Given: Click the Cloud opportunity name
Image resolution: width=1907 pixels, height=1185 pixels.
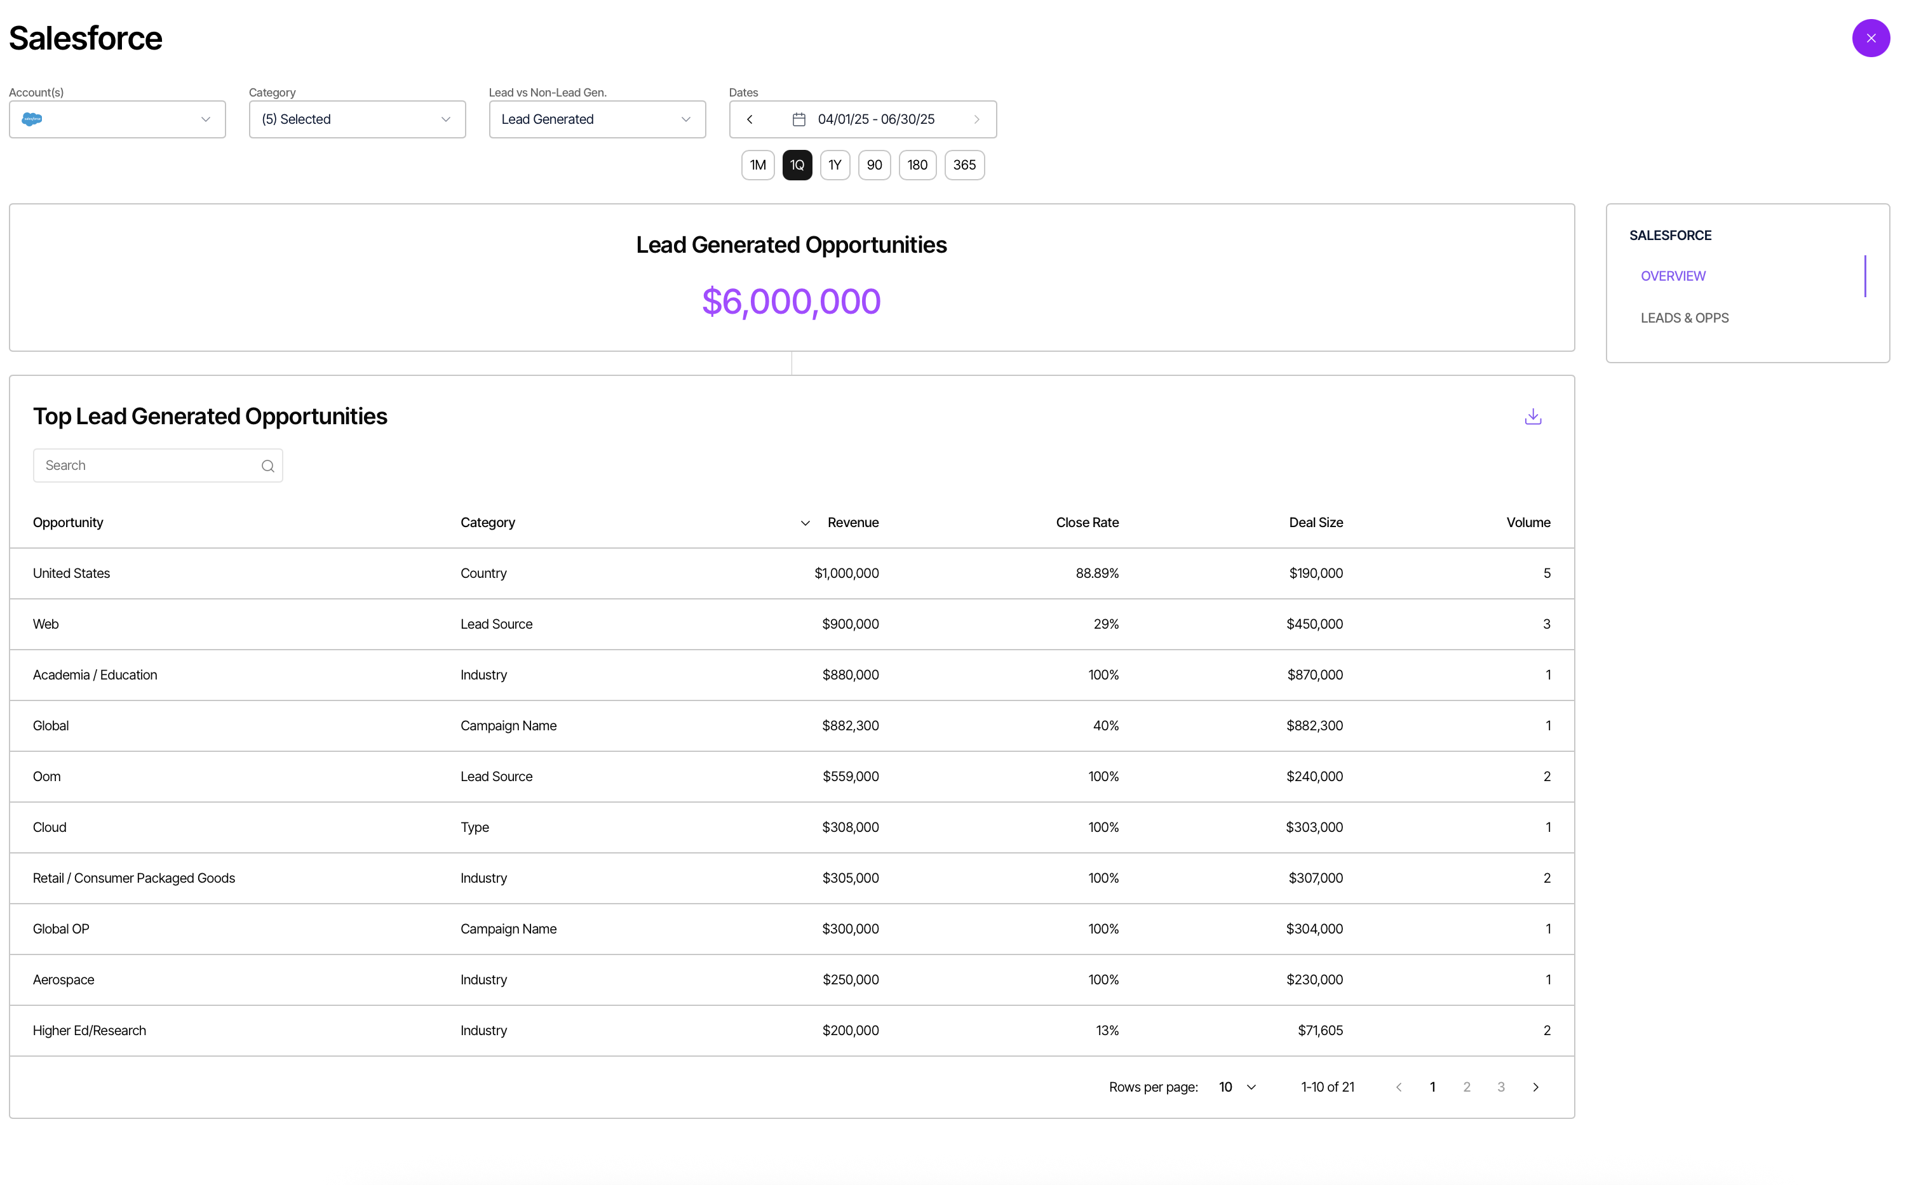Looking at the screenshot, I should pos(50,827).
